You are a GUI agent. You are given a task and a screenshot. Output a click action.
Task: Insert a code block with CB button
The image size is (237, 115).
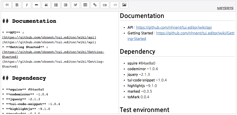[x=105, y=5]
